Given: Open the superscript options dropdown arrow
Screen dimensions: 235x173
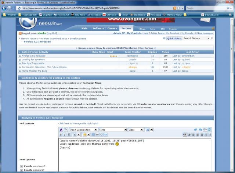Looking at the screenshot, I should [79, 135].
